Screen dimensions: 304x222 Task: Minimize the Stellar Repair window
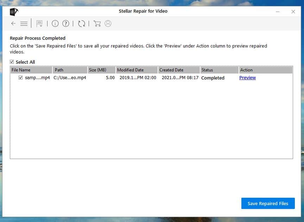coord(277,12)
